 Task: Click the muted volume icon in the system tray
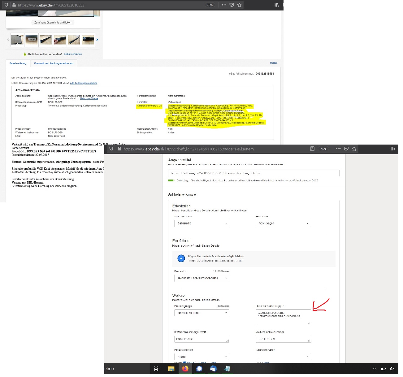(392, 369)
